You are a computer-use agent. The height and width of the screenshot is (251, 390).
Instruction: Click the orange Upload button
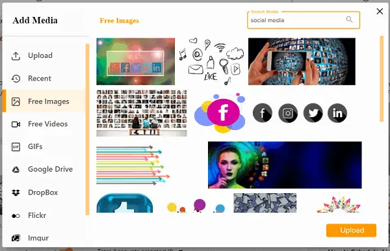click(351, 230)
